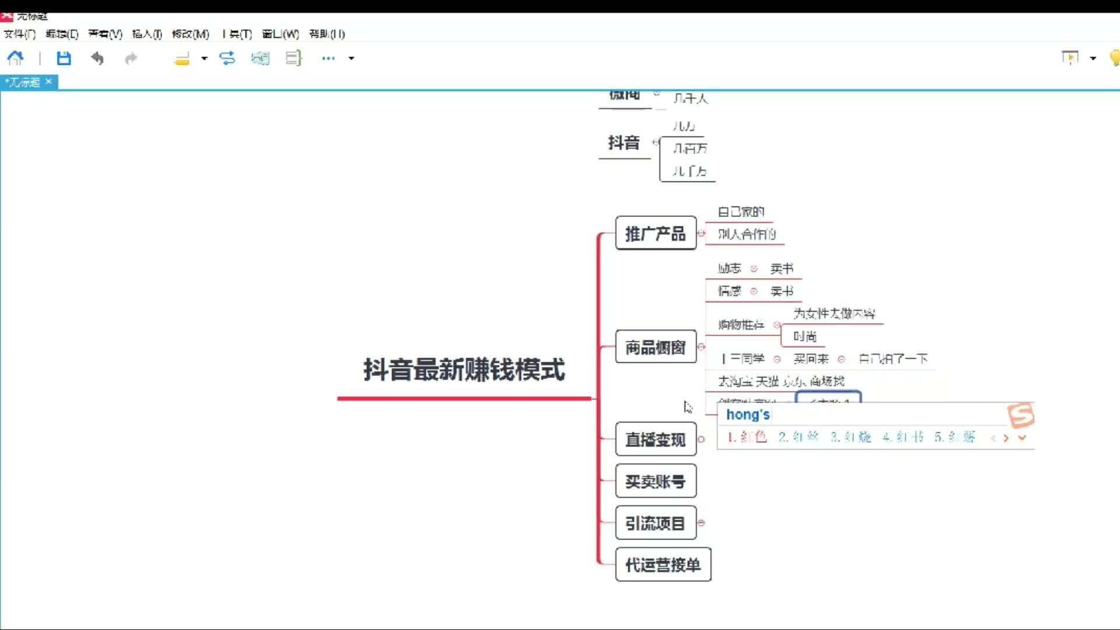Expand the 引流项目 branch
Screen dimensions: 1120x630
pos(702,523)
